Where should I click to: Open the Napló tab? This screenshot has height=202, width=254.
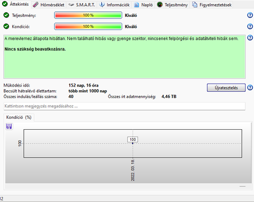pyautogui.click(x=143, y=5)
